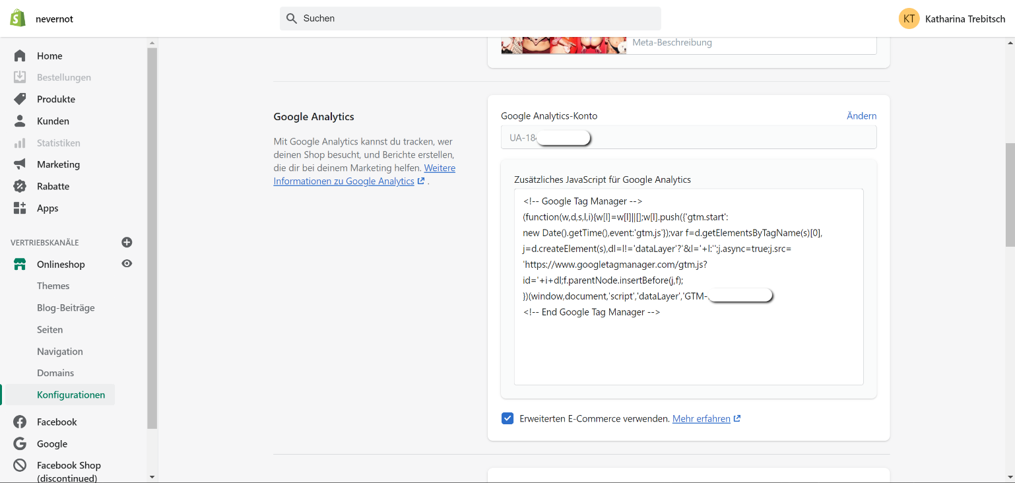
Task: Add a sales channel with plus icon
Action: pos(127,242)
